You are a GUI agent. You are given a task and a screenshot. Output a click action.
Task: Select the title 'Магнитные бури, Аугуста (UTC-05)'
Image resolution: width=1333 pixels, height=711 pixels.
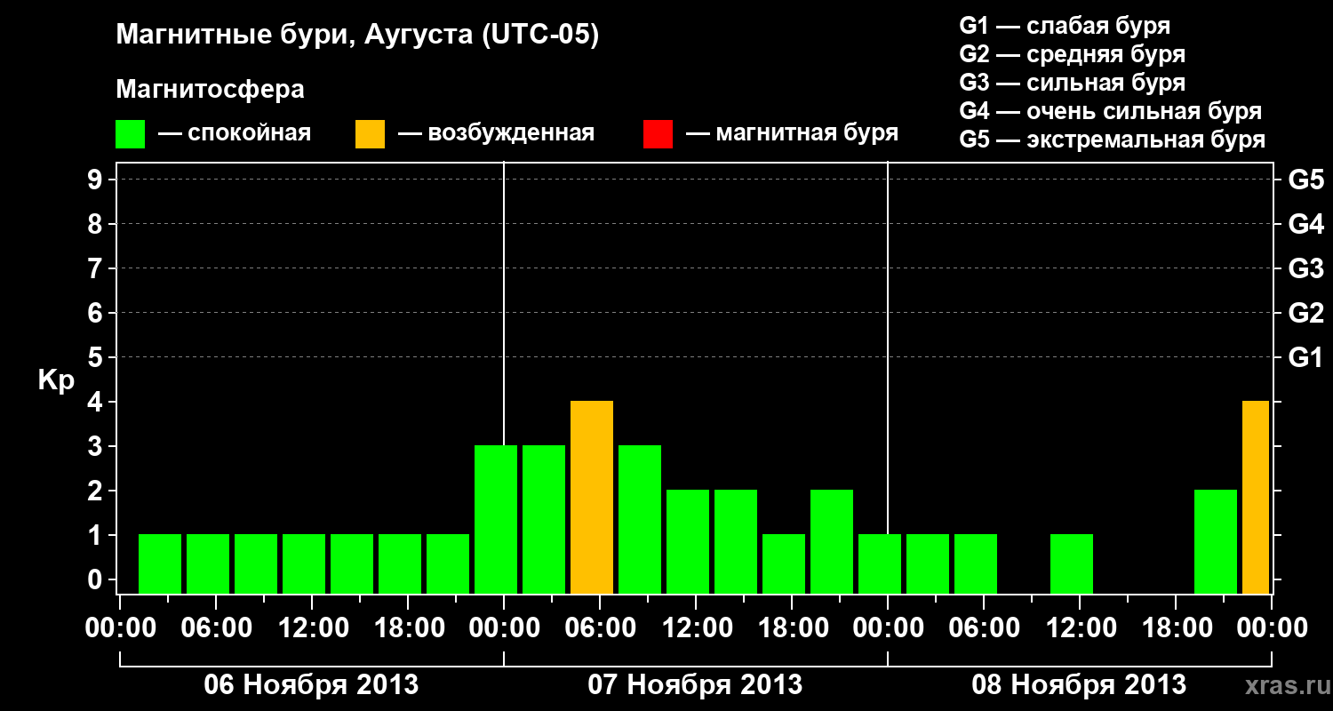coord(357,36)
